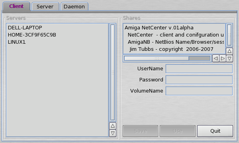Focus the UserName input field

(x=199, y=69)
